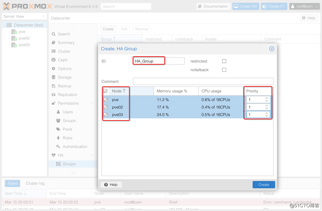Expand the pve03 tree node

10,45
